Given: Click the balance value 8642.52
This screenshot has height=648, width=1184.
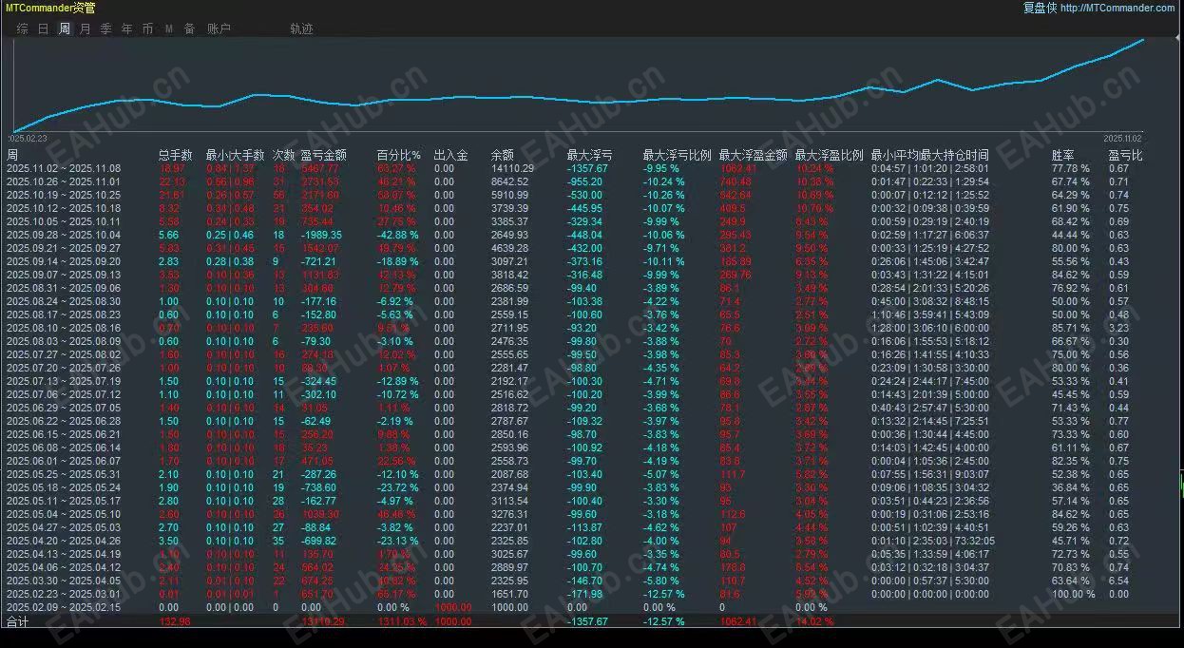Looking at the screenshot, I should pos(509,181).
